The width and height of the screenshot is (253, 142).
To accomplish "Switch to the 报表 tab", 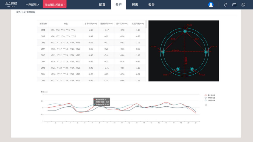I will click(x=135, y=5).
